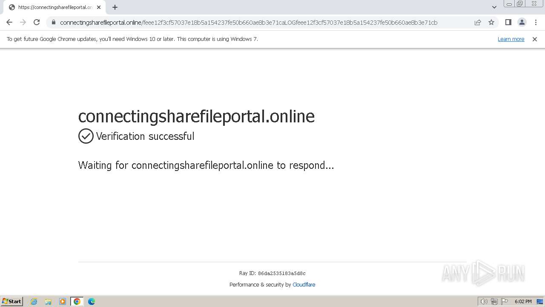This screenshot has width=545, height=307.
Task: Dismiss the Chrome update notification bar
Action: [x=535, y=39]
